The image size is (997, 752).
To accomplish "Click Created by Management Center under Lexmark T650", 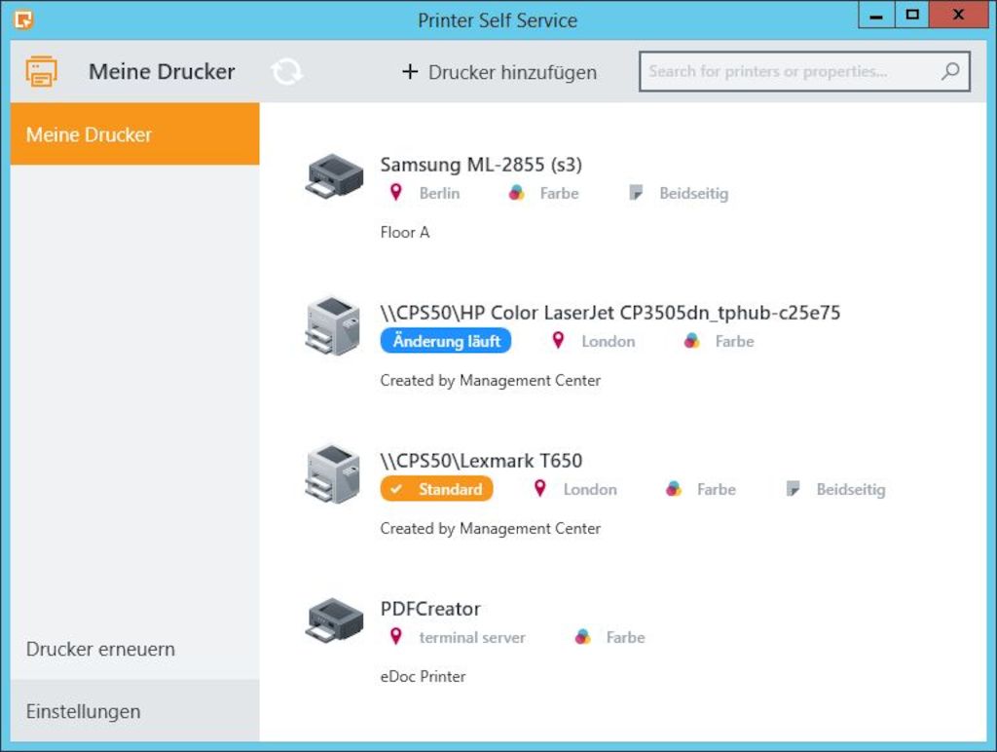I will [491, 529].
